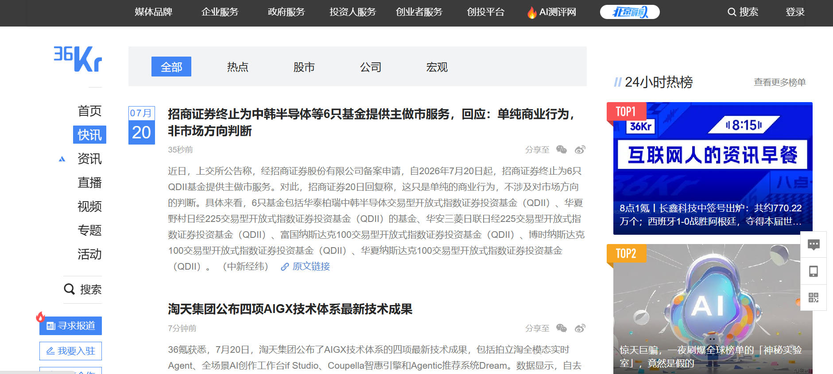Open the mobile app download icon
Image resolution: width=833 pixels, height=374 pixels.
pyautogui.click(x=814, y=271)
